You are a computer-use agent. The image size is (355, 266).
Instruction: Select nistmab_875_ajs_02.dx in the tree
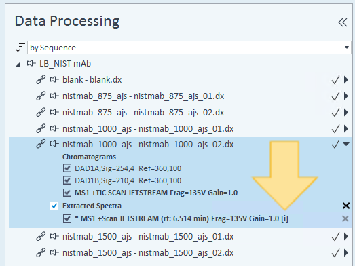[143, 113]
